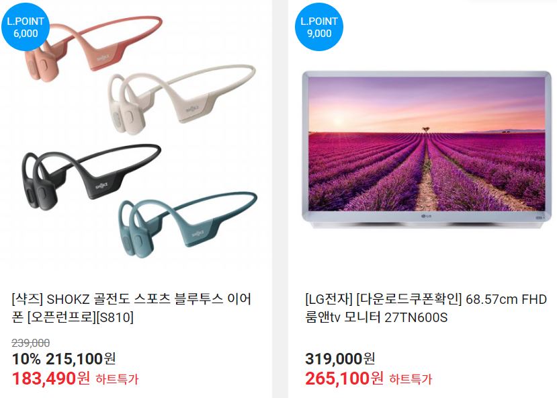
Task: Click the 319,000원 monitor price
Action: [x=340, y=359]
